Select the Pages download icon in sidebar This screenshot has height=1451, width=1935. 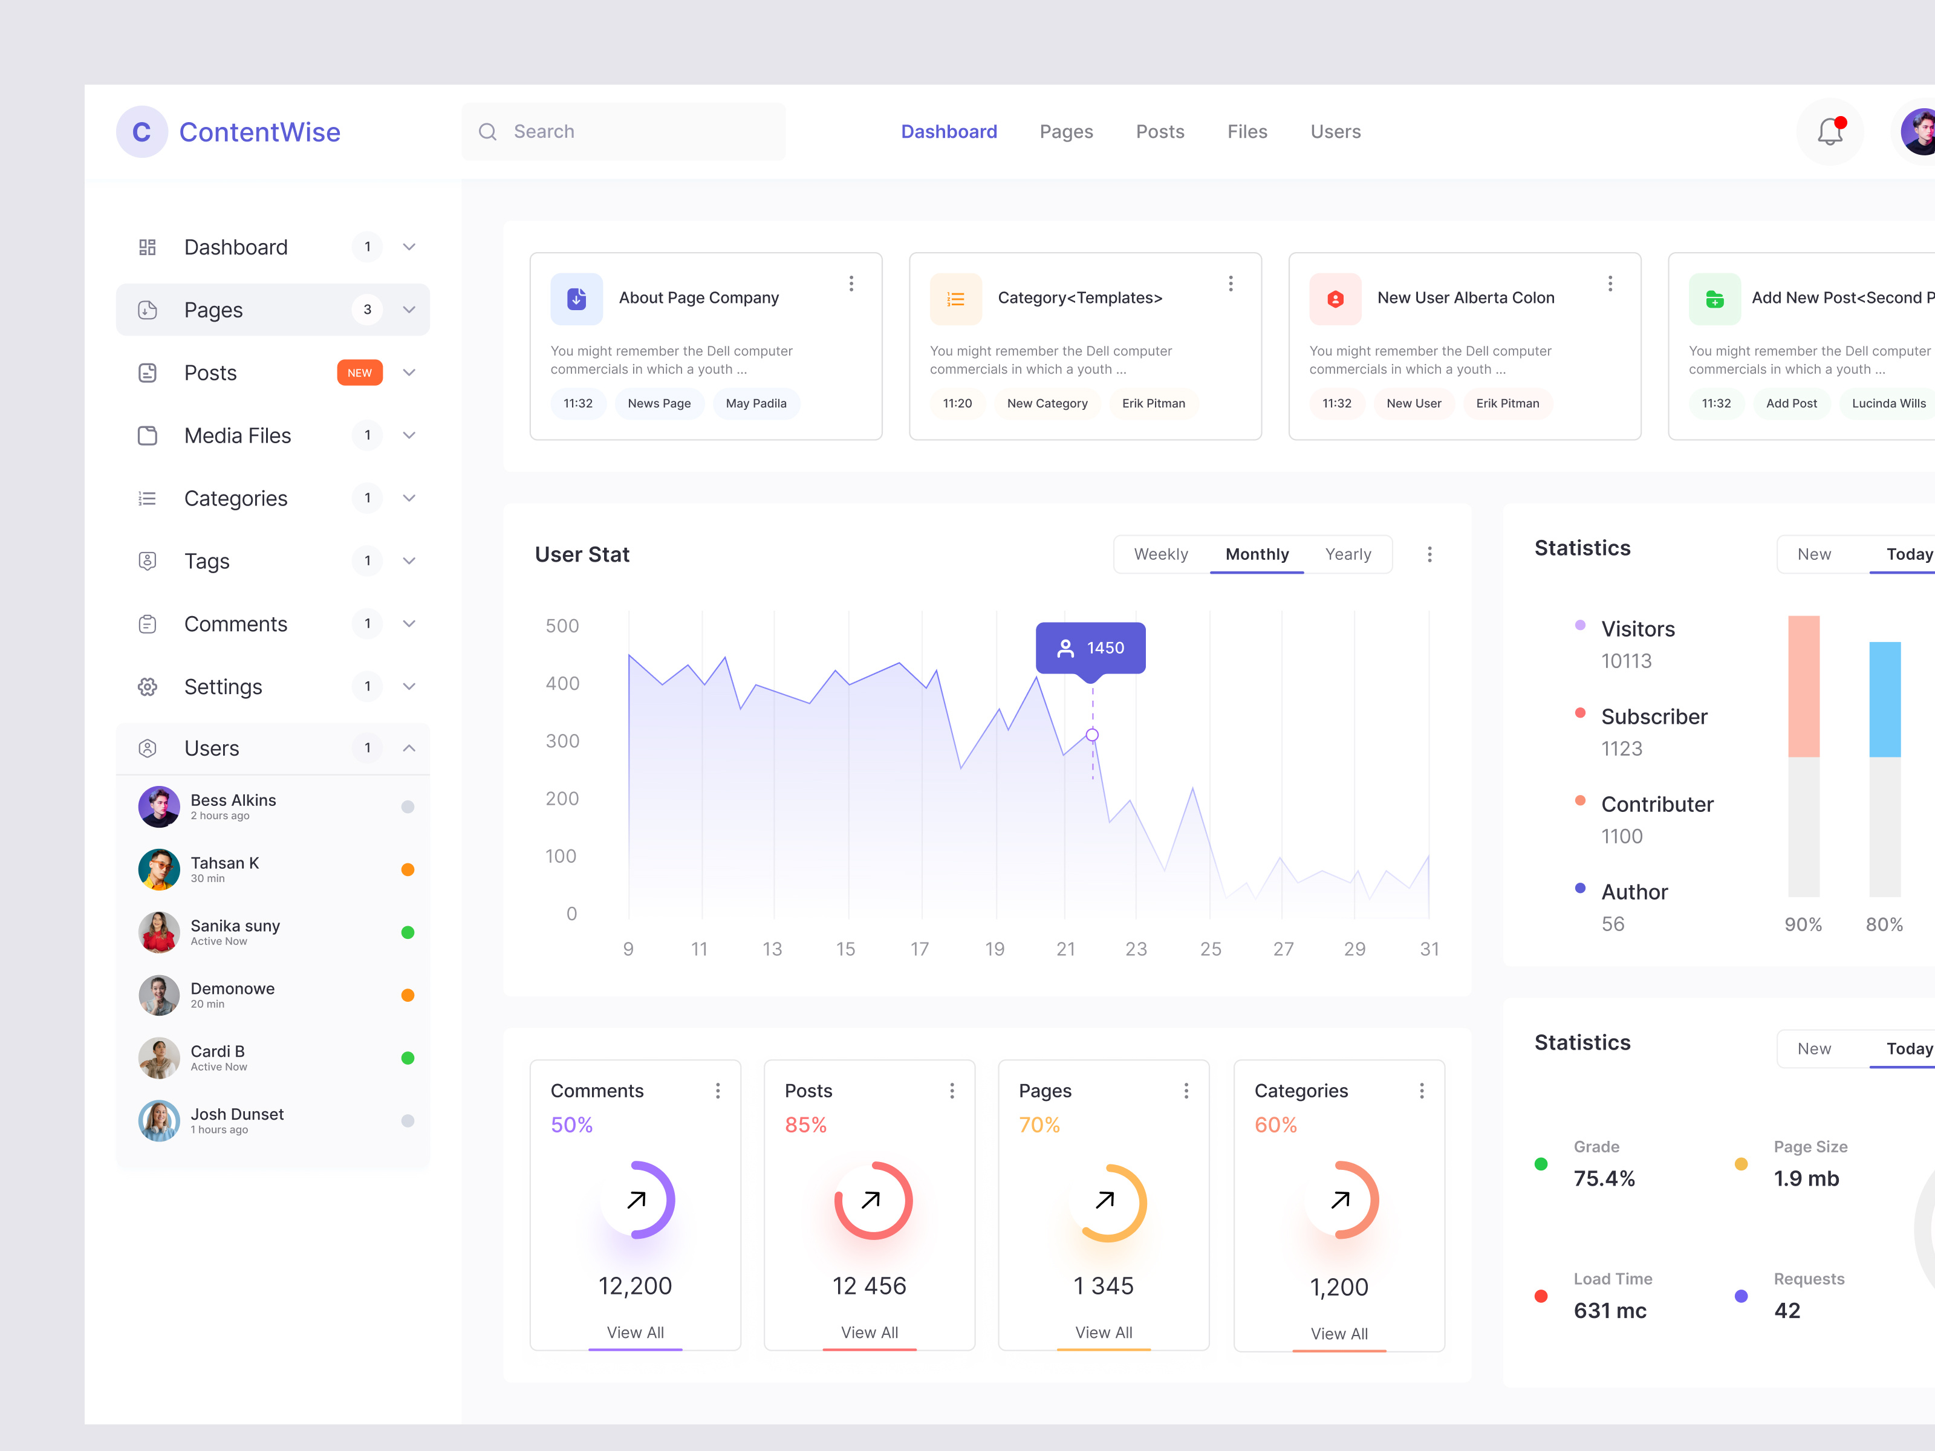tap(147, 309)
